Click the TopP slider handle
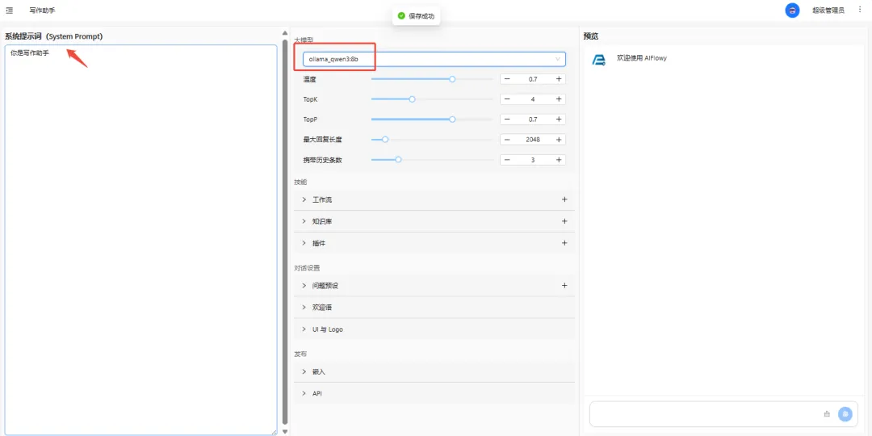Viewport: 872px width, 436px height. click(452, 119)
